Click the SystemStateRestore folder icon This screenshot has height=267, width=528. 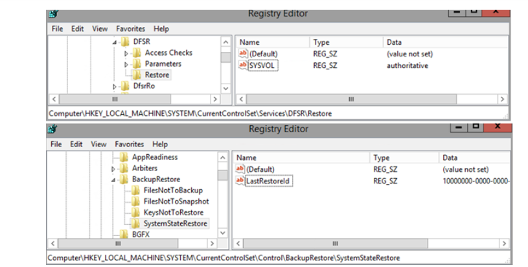coord(135,224)
